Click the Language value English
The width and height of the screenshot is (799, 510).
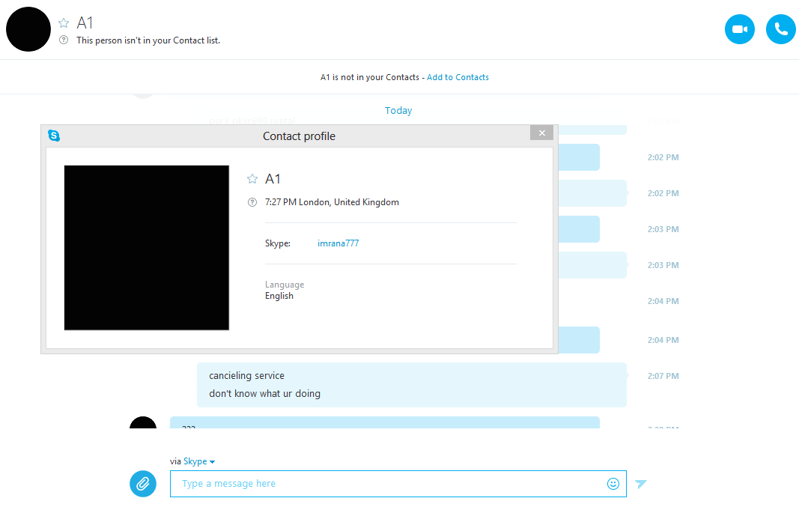point(279,296)
